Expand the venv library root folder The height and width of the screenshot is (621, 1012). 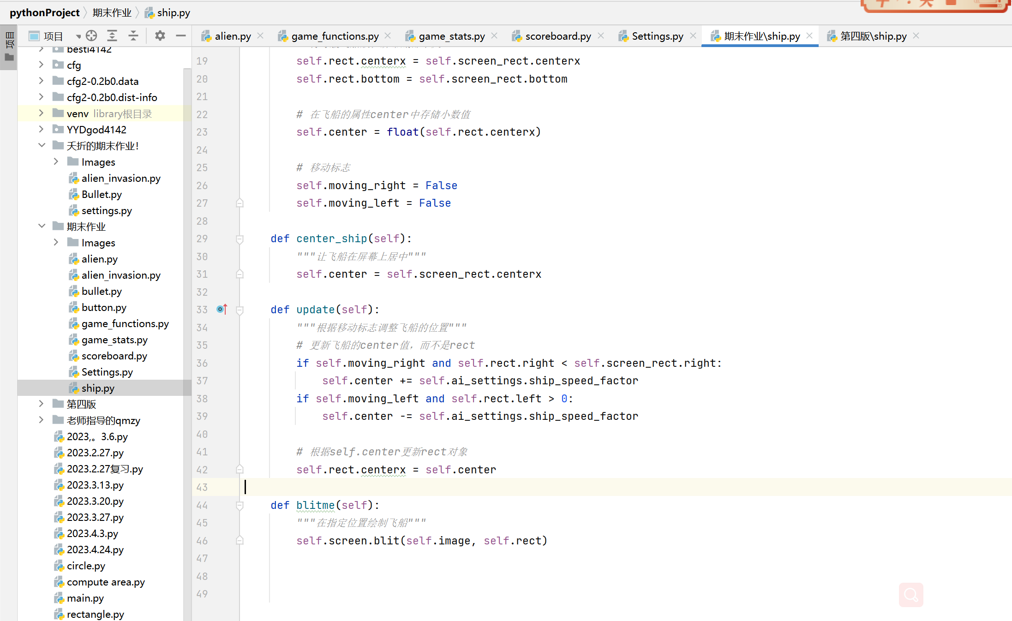pos(41,113)
